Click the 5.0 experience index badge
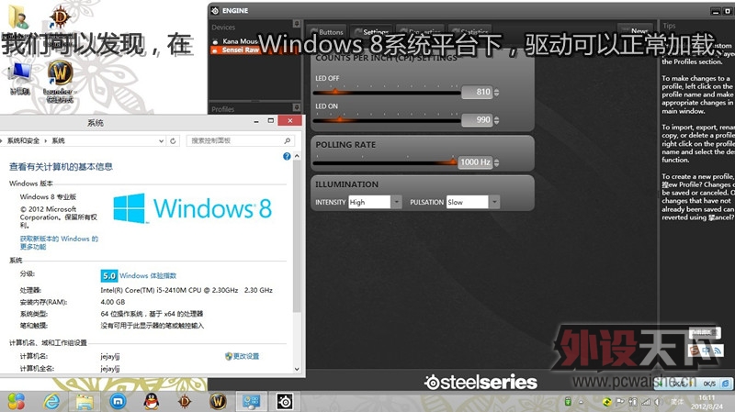This screenshot has height=412, width=735. pyautogui.click(x=108, y=276)
